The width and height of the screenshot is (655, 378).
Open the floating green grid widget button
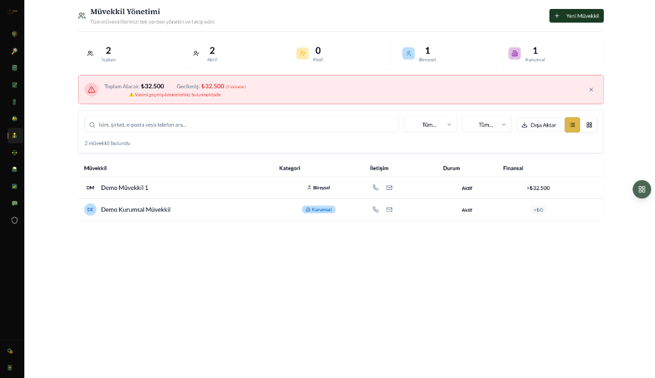642,189
